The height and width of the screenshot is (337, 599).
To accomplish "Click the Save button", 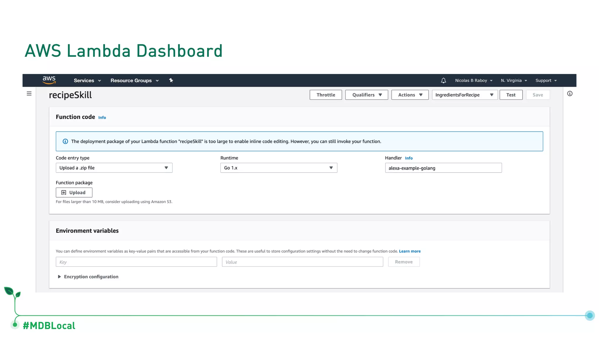I will point(538,95).
